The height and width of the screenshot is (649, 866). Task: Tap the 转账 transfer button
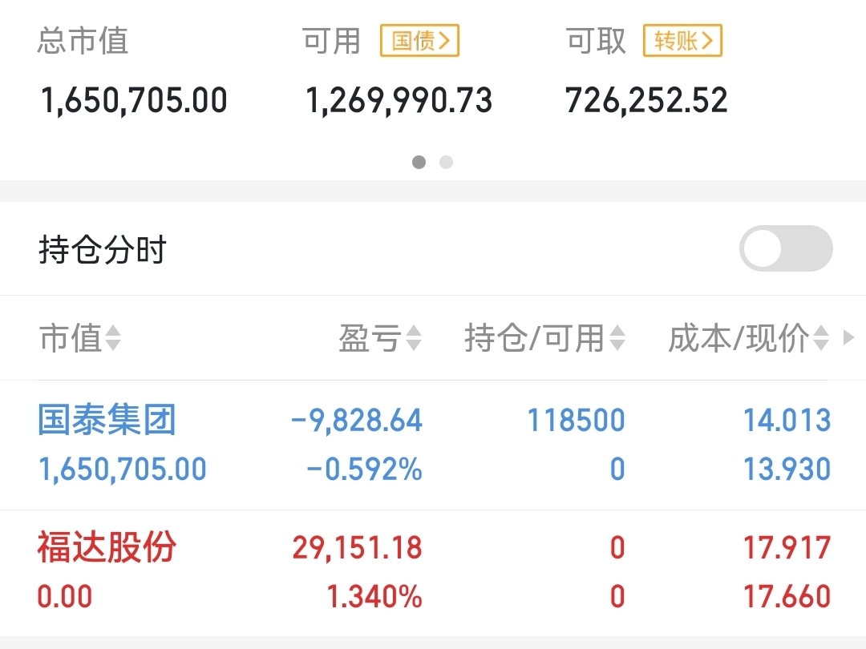[682, 41]
